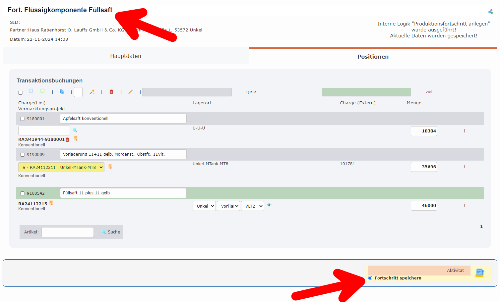
Task: Click the green Ziel color bar
Action: [366, 92]
